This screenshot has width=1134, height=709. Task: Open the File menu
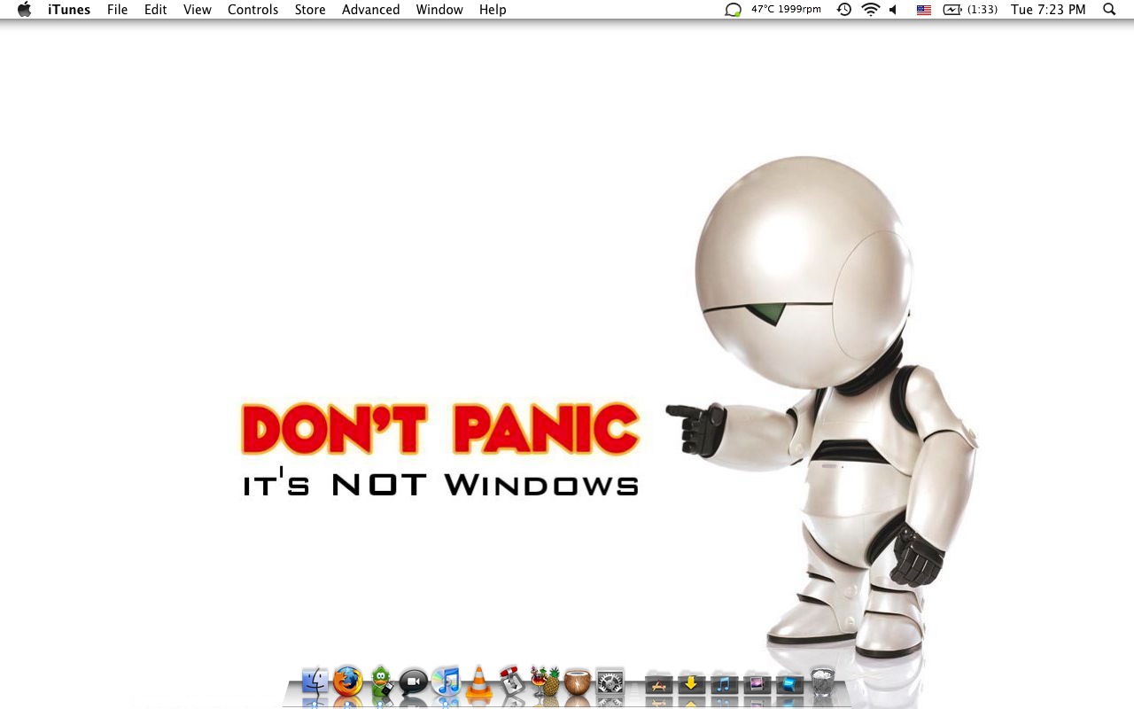(x=117, y=10)
